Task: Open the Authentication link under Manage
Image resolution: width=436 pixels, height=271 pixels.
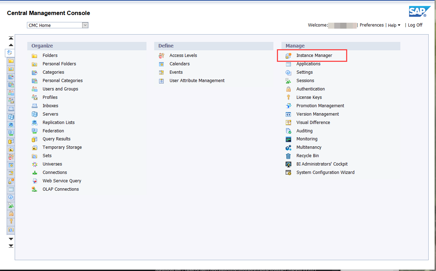Action: 310,89
